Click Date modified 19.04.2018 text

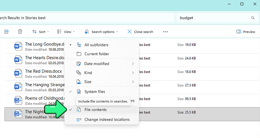pos(44,77)
